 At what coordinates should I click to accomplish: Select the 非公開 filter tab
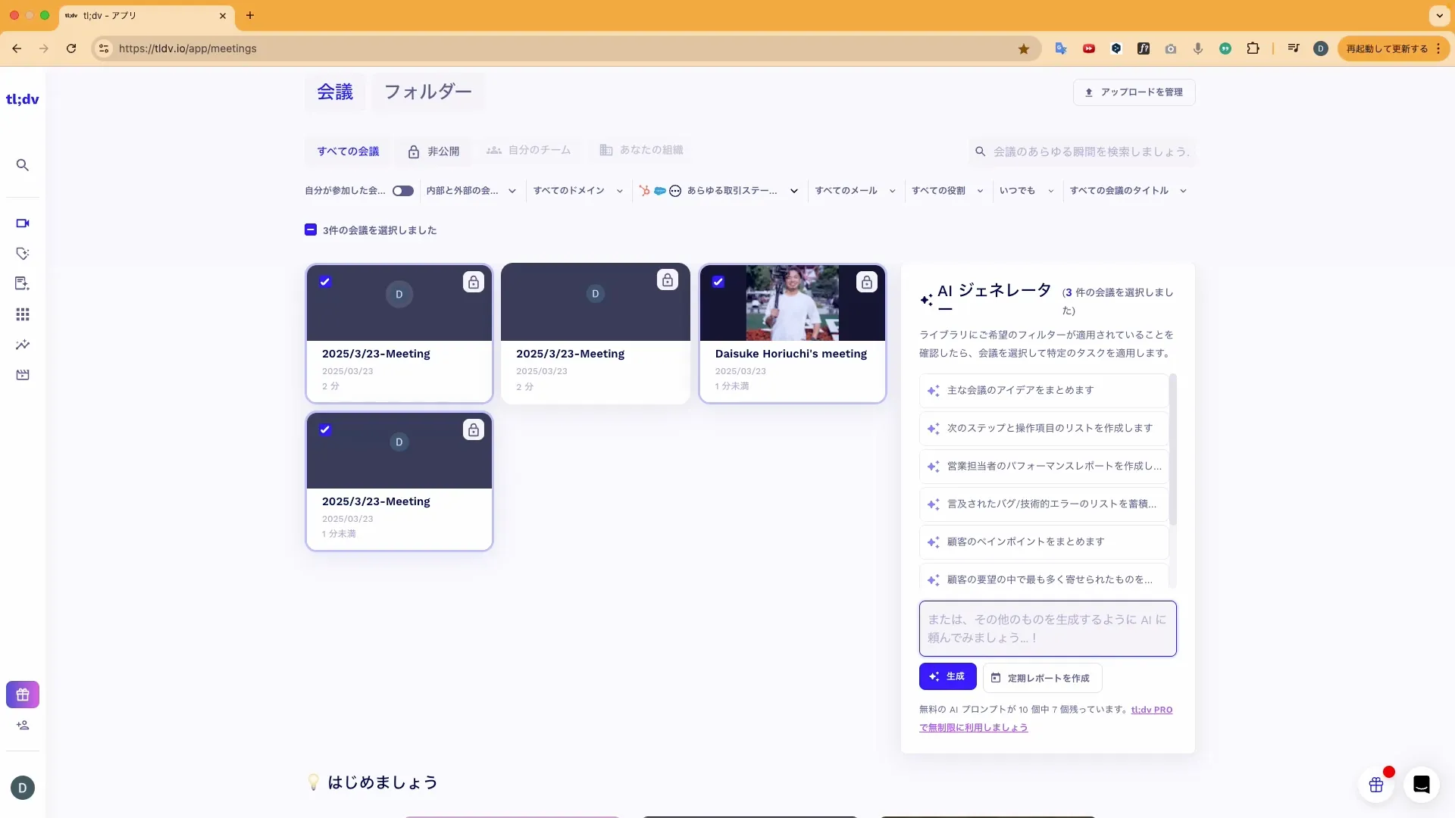click(433, 151)
